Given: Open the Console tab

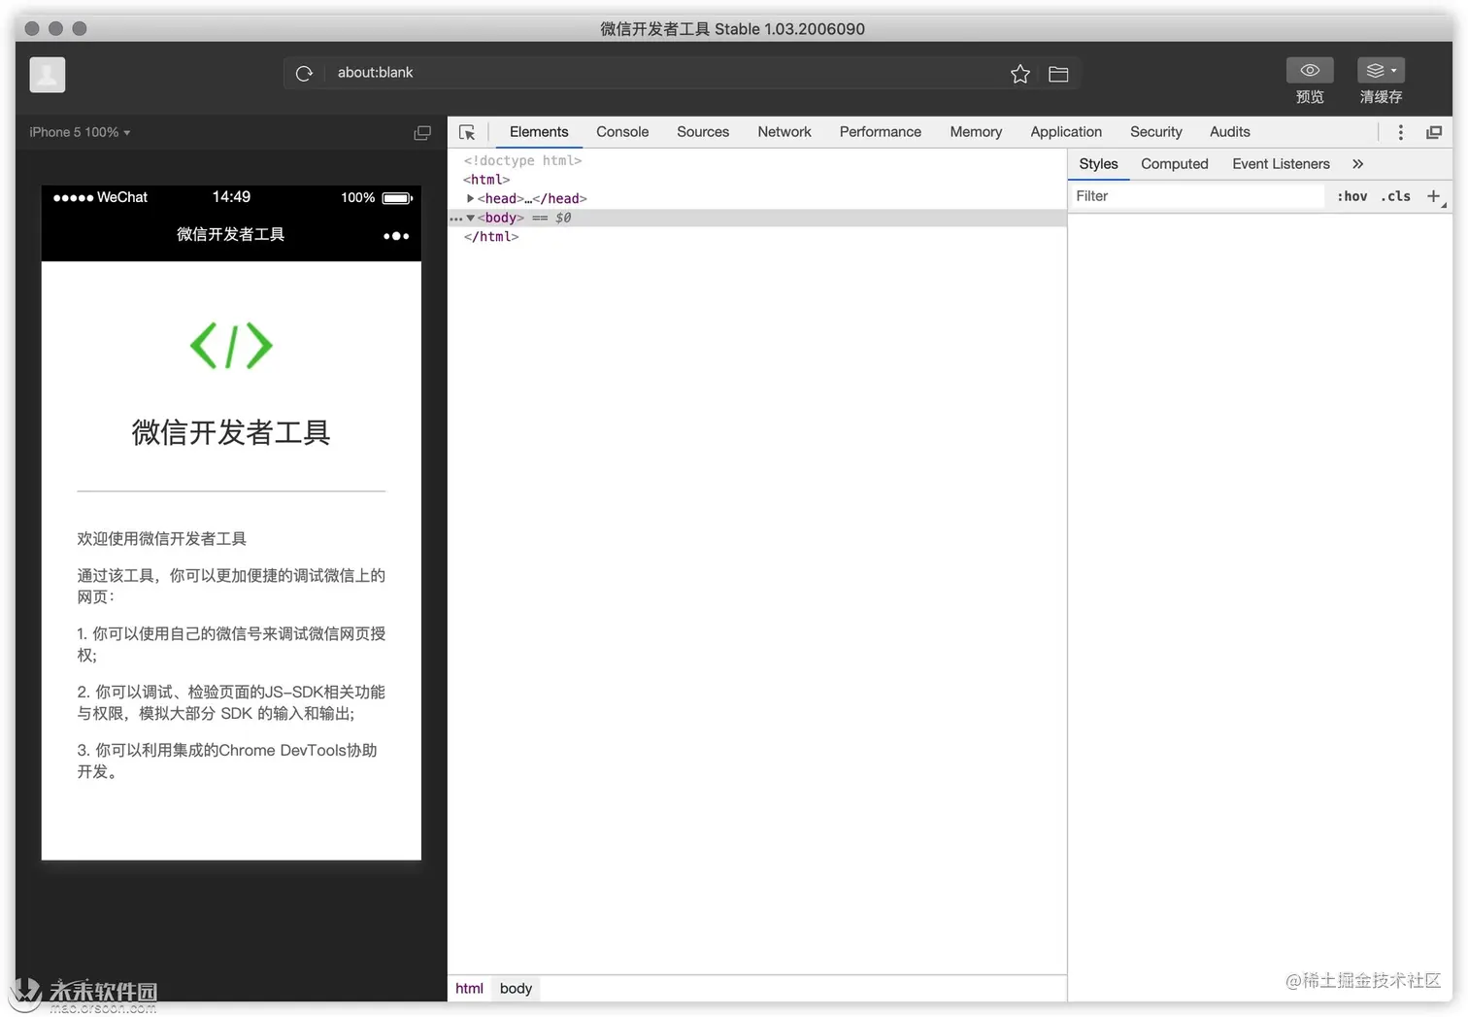Looking at the screenshot, I should coord(622,132).
